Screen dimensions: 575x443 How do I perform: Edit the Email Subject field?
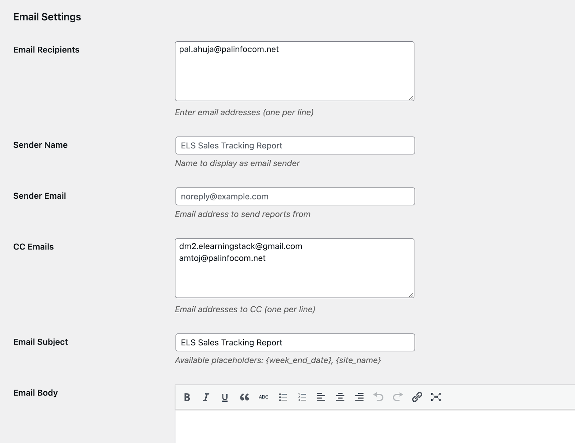pyautogui.click(x=295, y=342)
